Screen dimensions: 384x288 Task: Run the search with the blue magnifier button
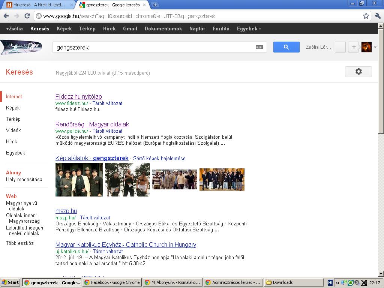point(286,47)
